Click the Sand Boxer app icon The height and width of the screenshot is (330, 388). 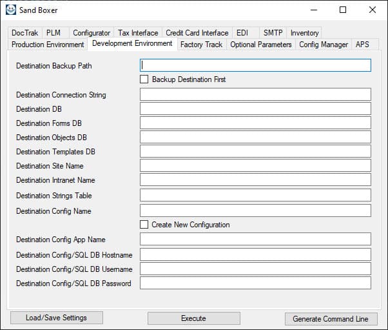[10, 10]
